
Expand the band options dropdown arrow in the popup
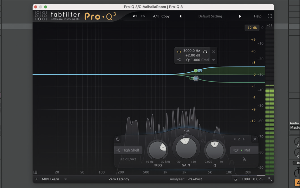tap(213, 60)
